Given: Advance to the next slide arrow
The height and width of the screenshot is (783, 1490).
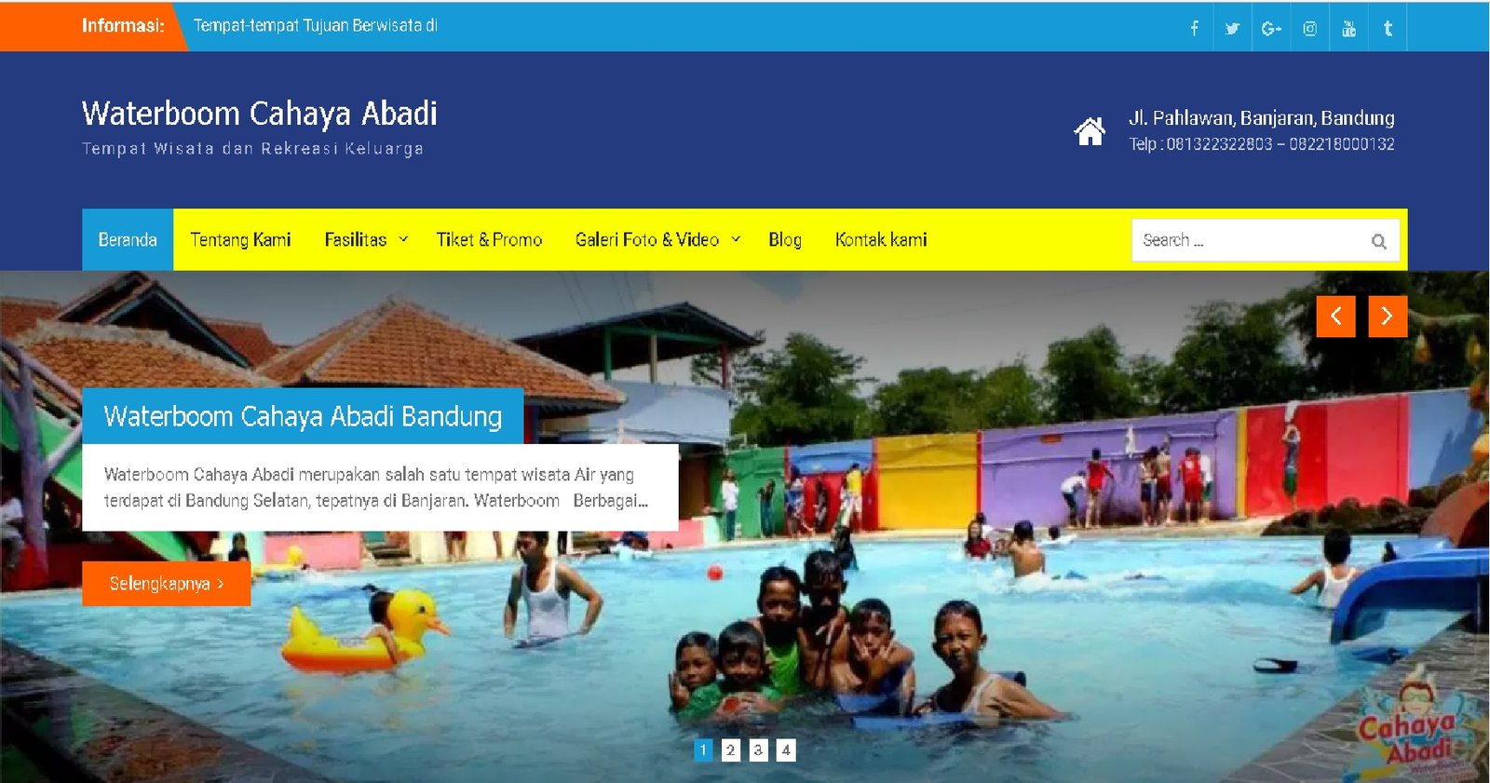Looking at the screenshot, I should coord(1388,317).
